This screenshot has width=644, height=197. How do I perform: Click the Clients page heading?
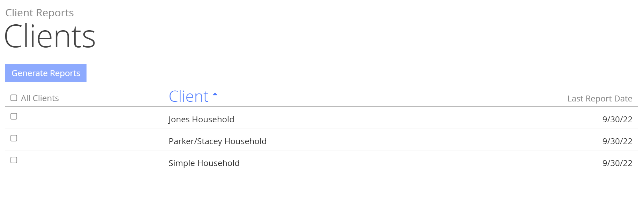pos(50,36)
